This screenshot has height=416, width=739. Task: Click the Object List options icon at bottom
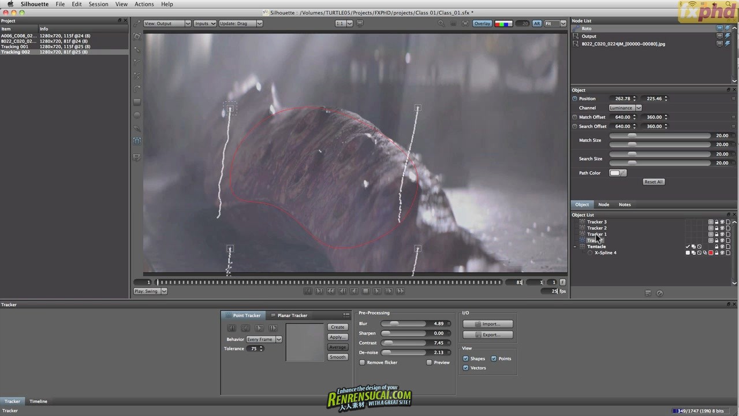648,293
